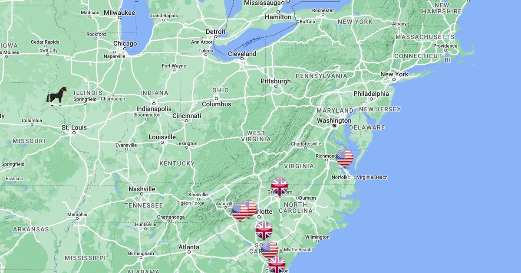Select the Detroit city label
Image resolution: width=521 pixels, height=273 pixels.
pos(215,32)
